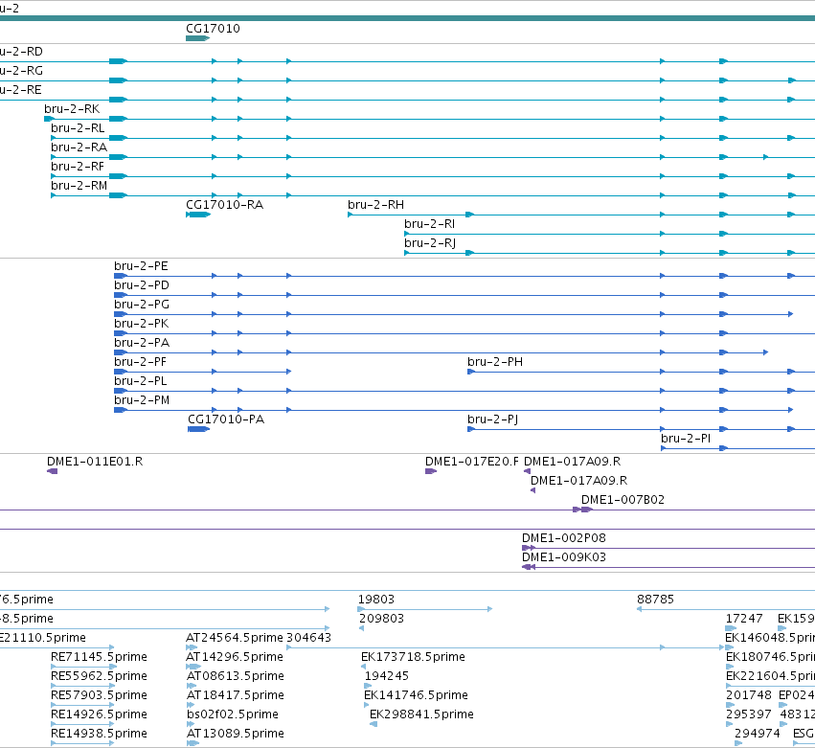Click the 294974 feature label

point(758,734)
